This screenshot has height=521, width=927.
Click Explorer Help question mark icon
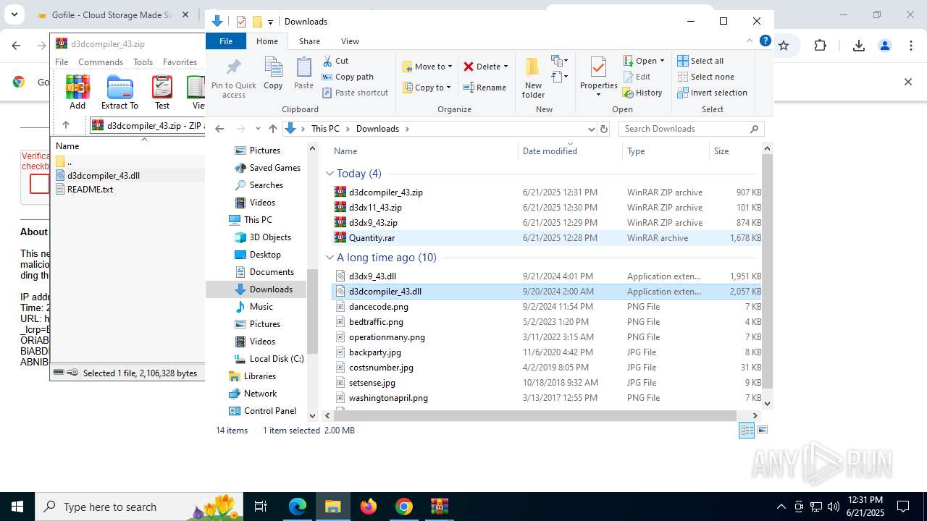click(765, 41)
